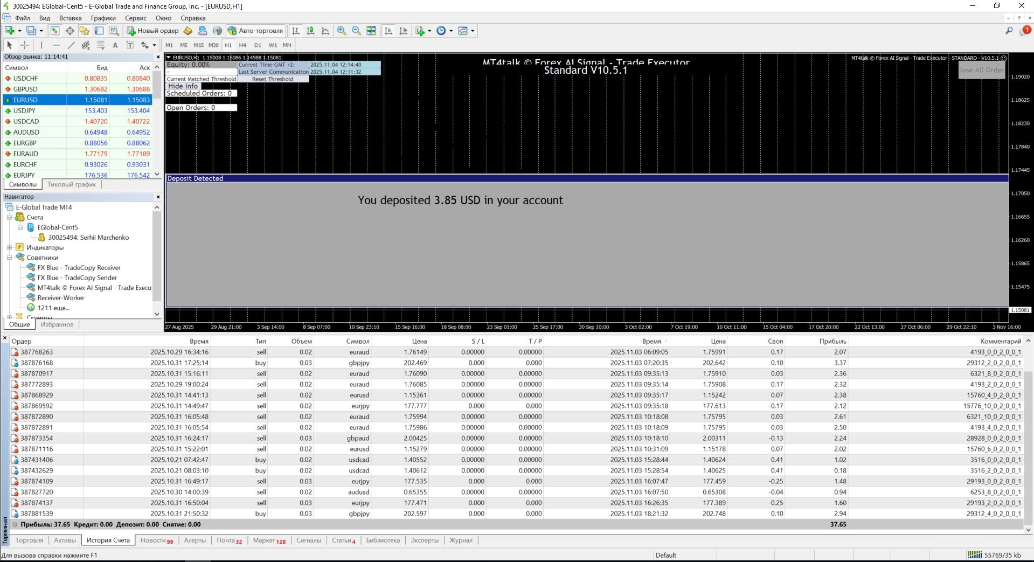Toggle the Авто-торговля auto-trading button
Viewport: 1034px width, 562px height.
[255, 31]
